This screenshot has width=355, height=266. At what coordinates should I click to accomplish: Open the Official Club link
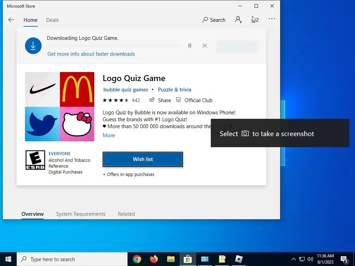click(194, 100)
